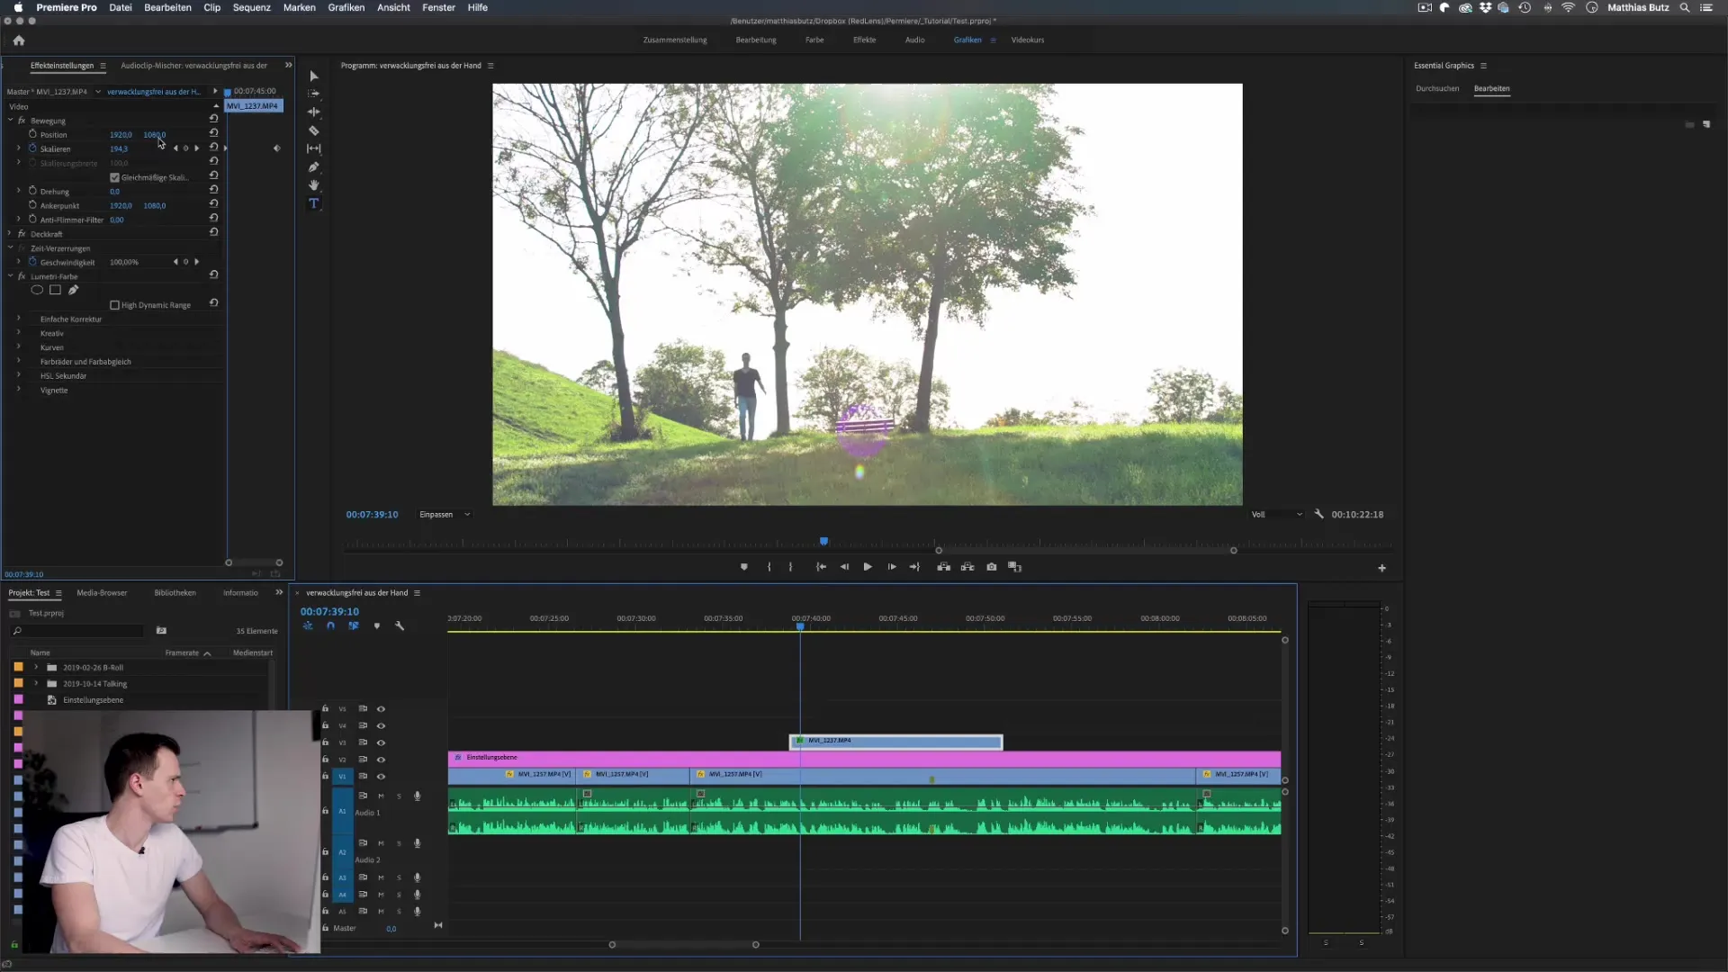Collapse Bewegung effect group
Screen dimensions: 1728x972
click(10, 120)
